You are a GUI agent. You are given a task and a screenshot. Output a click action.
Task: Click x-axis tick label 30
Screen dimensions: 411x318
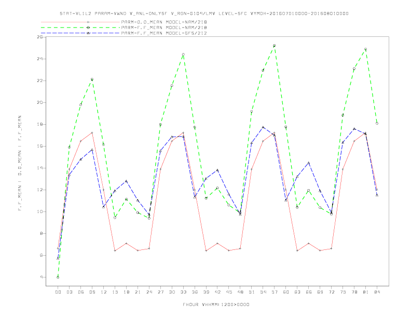coord(172,292)
